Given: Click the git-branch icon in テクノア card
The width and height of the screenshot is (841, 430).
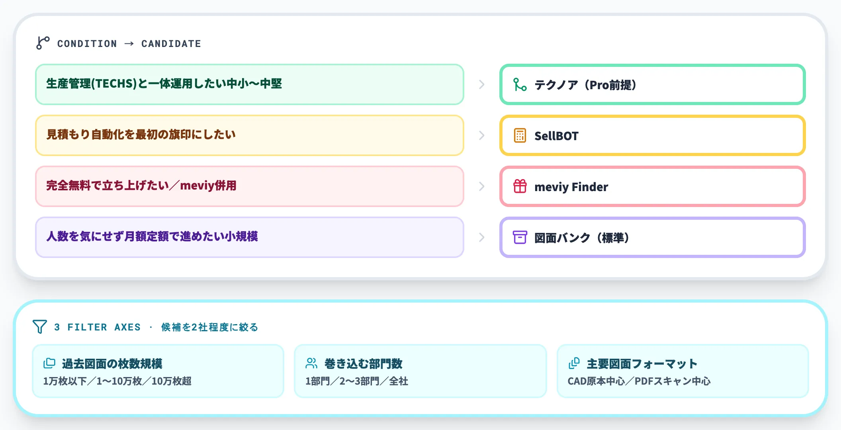Looking at the screenshot, I should tap(520, 84).
